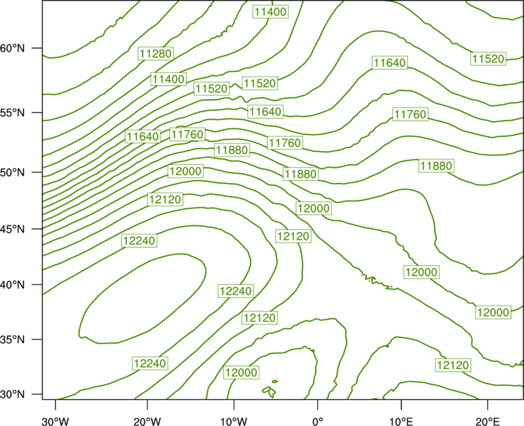The height and width of the screenshot is (426, 524).
Task: Click the 11400 label at the map's top edge
Action: click(x=271, y=12)
